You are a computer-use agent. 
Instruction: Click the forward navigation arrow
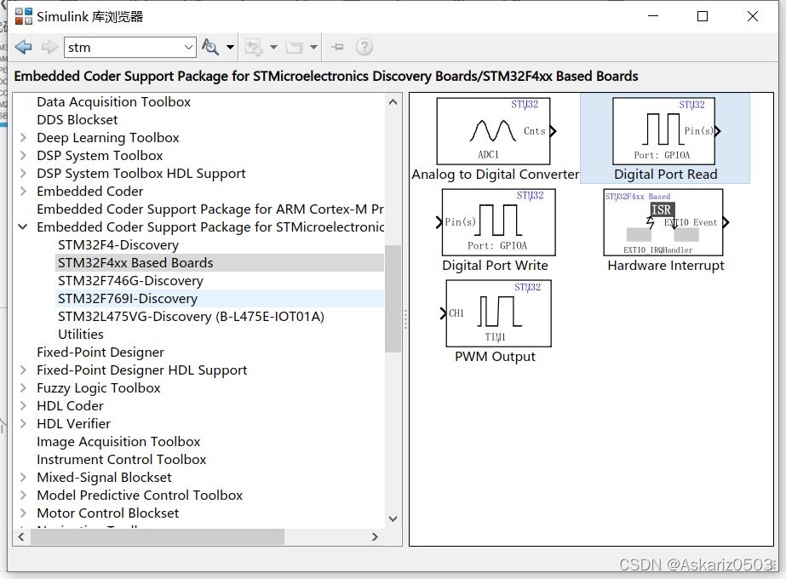[x=47, y=47]
